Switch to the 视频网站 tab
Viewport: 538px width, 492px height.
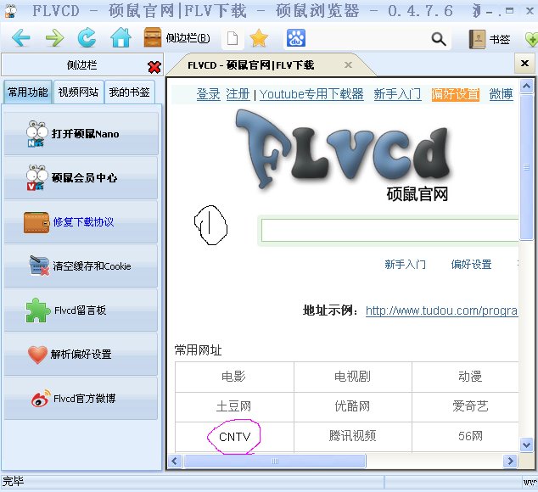[78, 92]
